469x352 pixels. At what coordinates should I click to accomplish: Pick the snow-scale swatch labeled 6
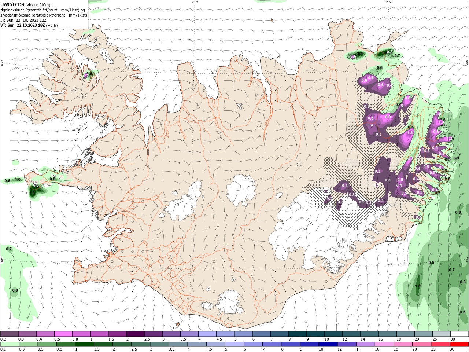[x=262, y=334]
